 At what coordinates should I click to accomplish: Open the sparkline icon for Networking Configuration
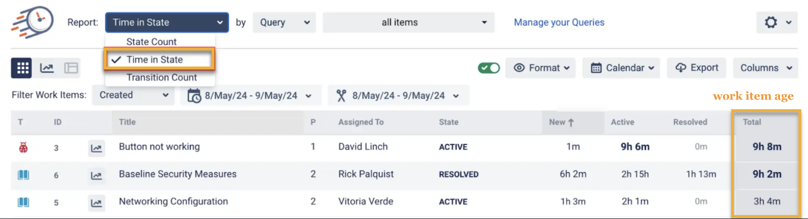tap(96, 203)
